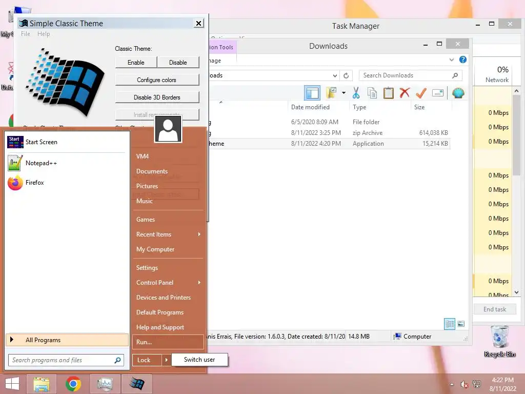Click the search magnifier in Start menu
The width and height of the screenshot is (525, 394).
click(x=117, y=360)
